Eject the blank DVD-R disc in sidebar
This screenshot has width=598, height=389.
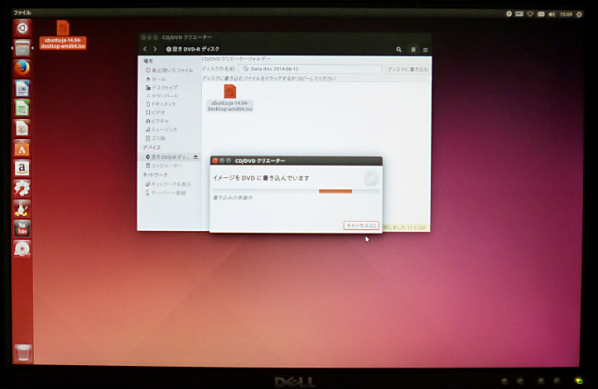(196, 157)
